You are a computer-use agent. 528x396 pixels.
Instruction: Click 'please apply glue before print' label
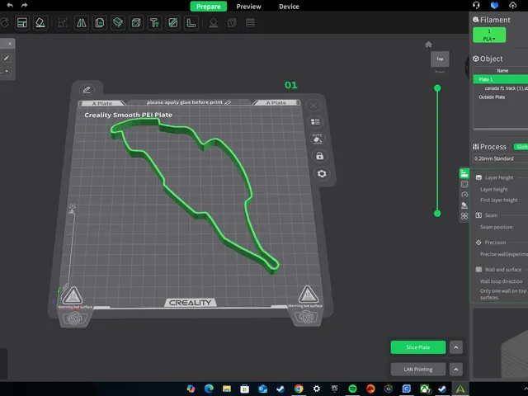pos(185,102)
